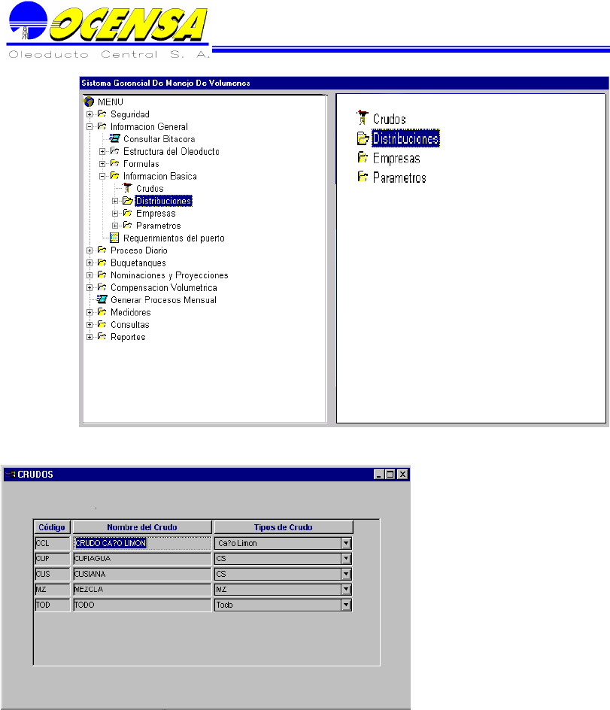Expand the Parametros tree node
Viewport: 610px width, 710px height.
click(x=115, y=226)
